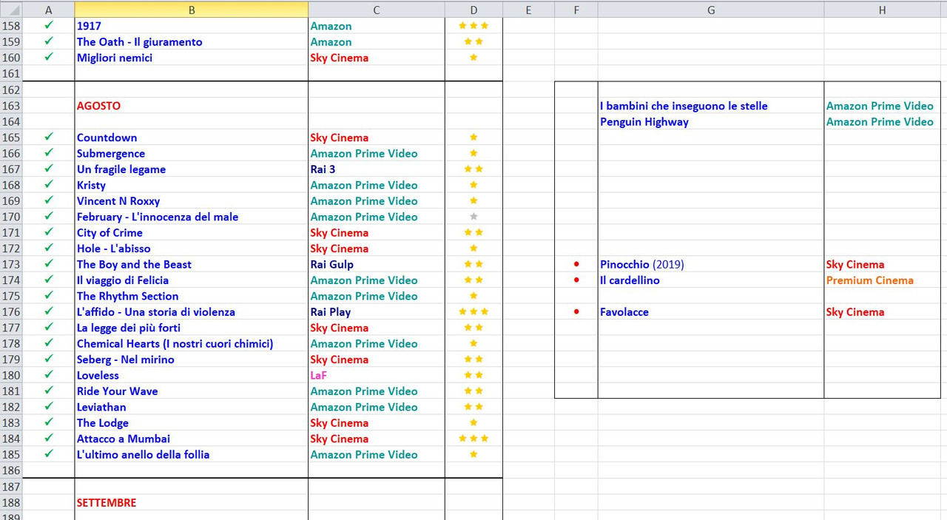Select 'Vincent N Roxxy' cell
947x520 pixels.
(x=191, y=201)
